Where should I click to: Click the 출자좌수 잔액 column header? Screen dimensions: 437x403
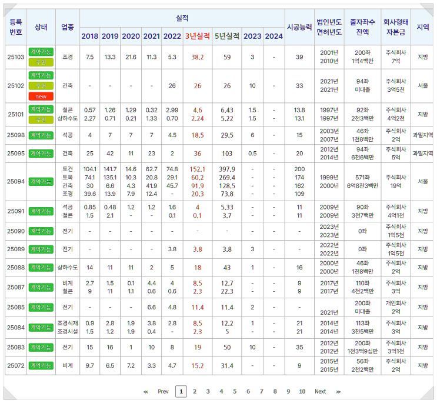click(362, 27)
